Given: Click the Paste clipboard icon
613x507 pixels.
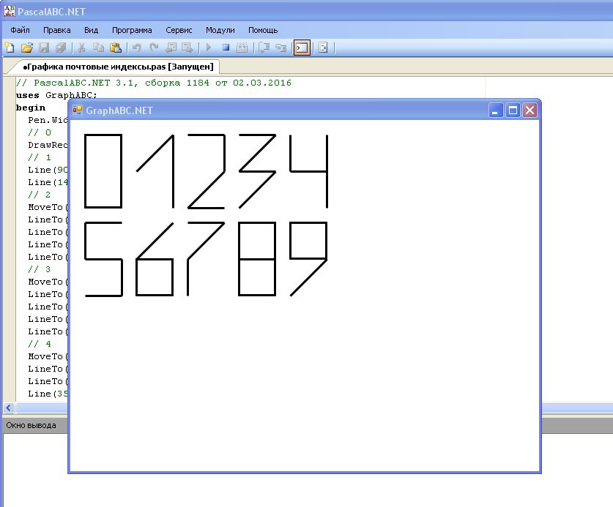Looking at the screenshot, I should (115, 48).
